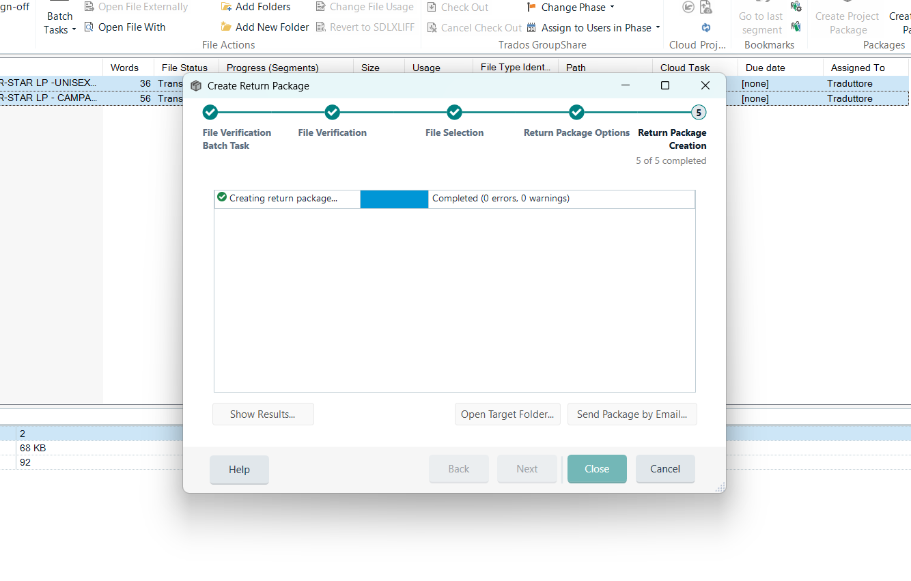Viewport: 911px width, 581px height.
Task: Click the Completed (0 errors, 0 warnings) status text
Action: (x=501, y=199)
